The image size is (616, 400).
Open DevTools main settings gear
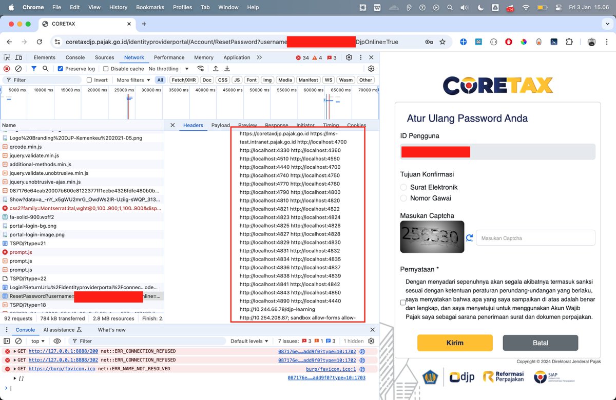coord(349,57)
